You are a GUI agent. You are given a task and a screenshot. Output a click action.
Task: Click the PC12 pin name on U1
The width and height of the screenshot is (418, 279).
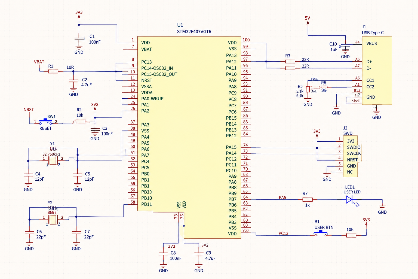[x=231, y=159]
